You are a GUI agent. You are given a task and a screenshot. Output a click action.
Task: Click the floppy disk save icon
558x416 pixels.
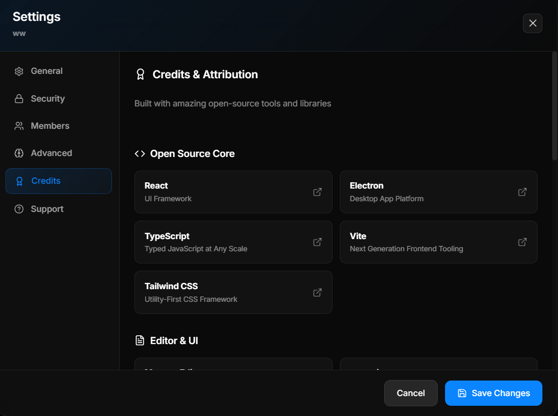click(x=462, y=393)
